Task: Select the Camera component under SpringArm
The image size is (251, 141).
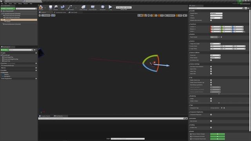Action: point(8,22)
